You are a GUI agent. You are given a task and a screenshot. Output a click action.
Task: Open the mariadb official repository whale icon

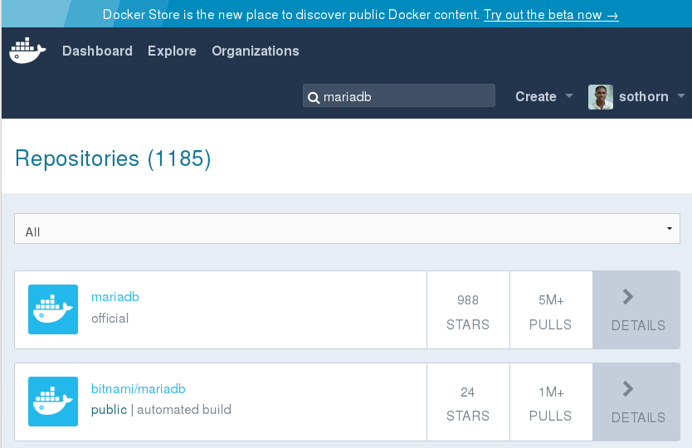[x=53, y=309]
